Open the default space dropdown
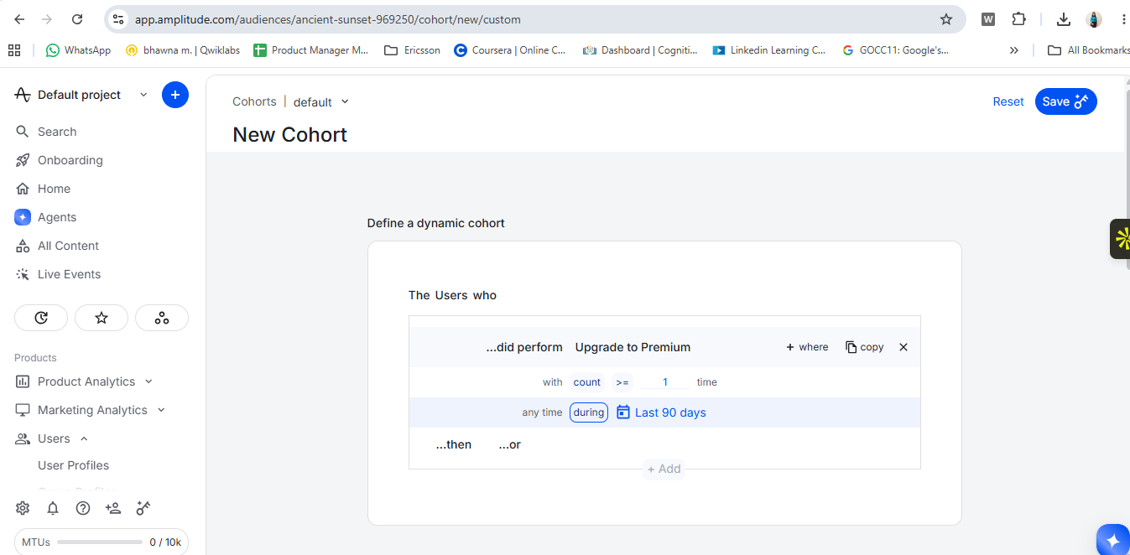 321,102
